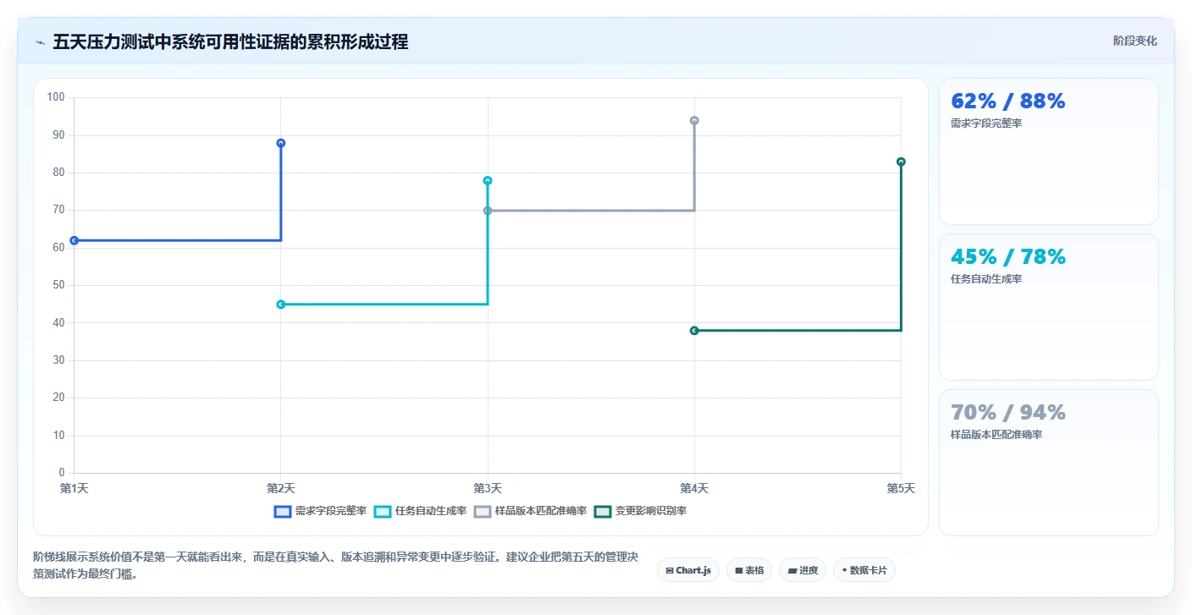Viewport: 1192px width, 615px height.
Task: Select the green data point at 83
Action: click(x=901, y=162)
